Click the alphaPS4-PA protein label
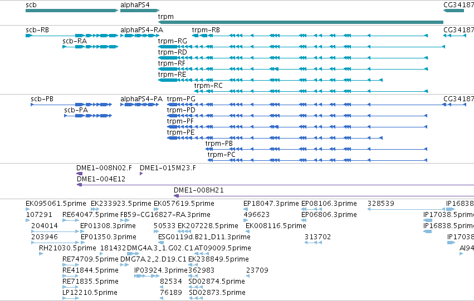Viewport: 474px width, 301px height. coord(141,99)
